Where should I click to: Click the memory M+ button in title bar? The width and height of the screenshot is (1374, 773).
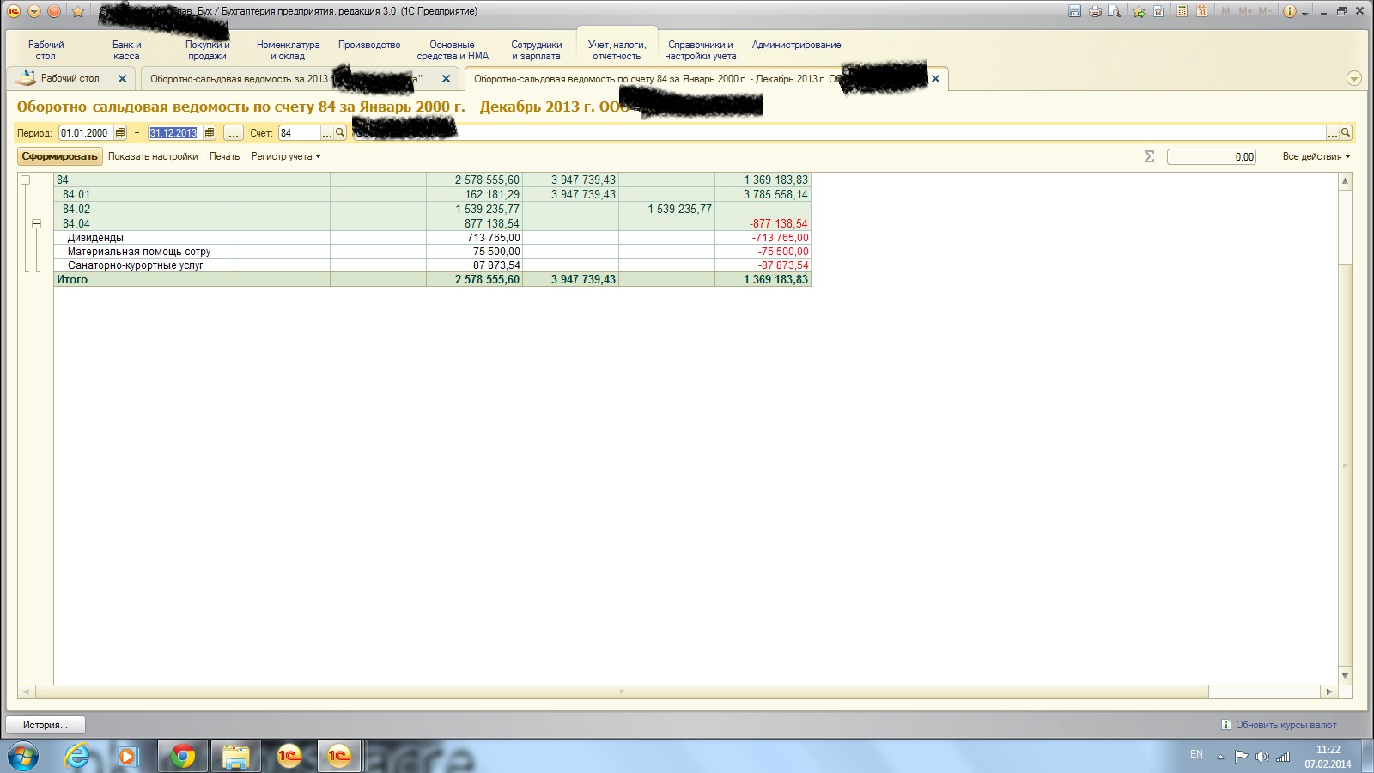(x=1245, y=11)
